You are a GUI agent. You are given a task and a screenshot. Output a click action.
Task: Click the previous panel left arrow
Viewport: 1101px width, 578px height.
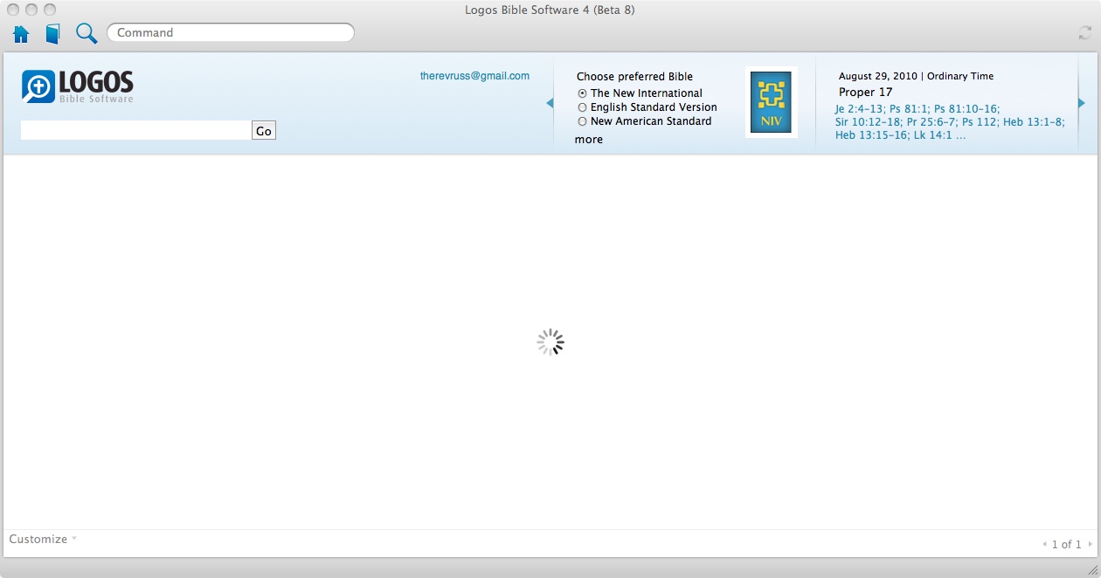click(550, 103)
